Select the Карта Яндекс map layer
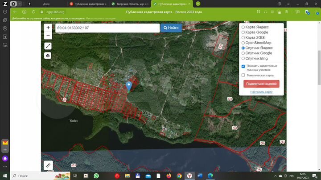Viewport: 321px width, 180px height. (x=243, y=27)
